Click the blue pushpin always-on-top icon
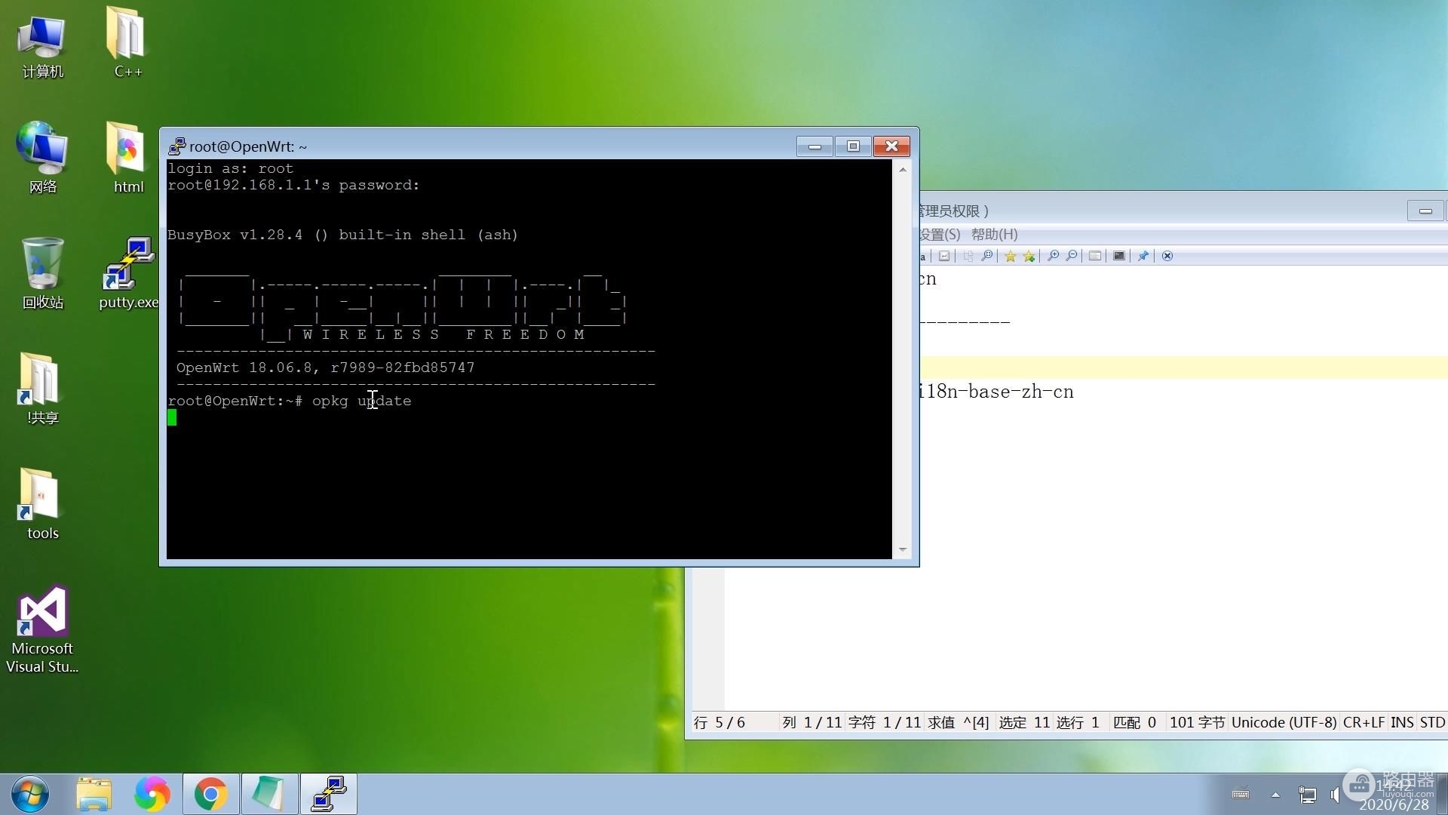This screenshot has height=815, width=1448. click(1143, 257)
